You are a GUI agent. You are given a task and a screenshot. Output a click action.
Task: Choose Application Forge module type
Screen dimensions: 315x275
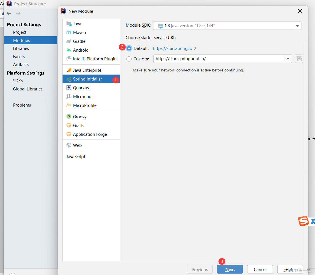91,134
